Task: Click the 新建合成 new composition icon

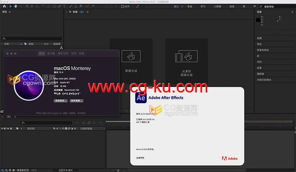Action: coord(131,56)
